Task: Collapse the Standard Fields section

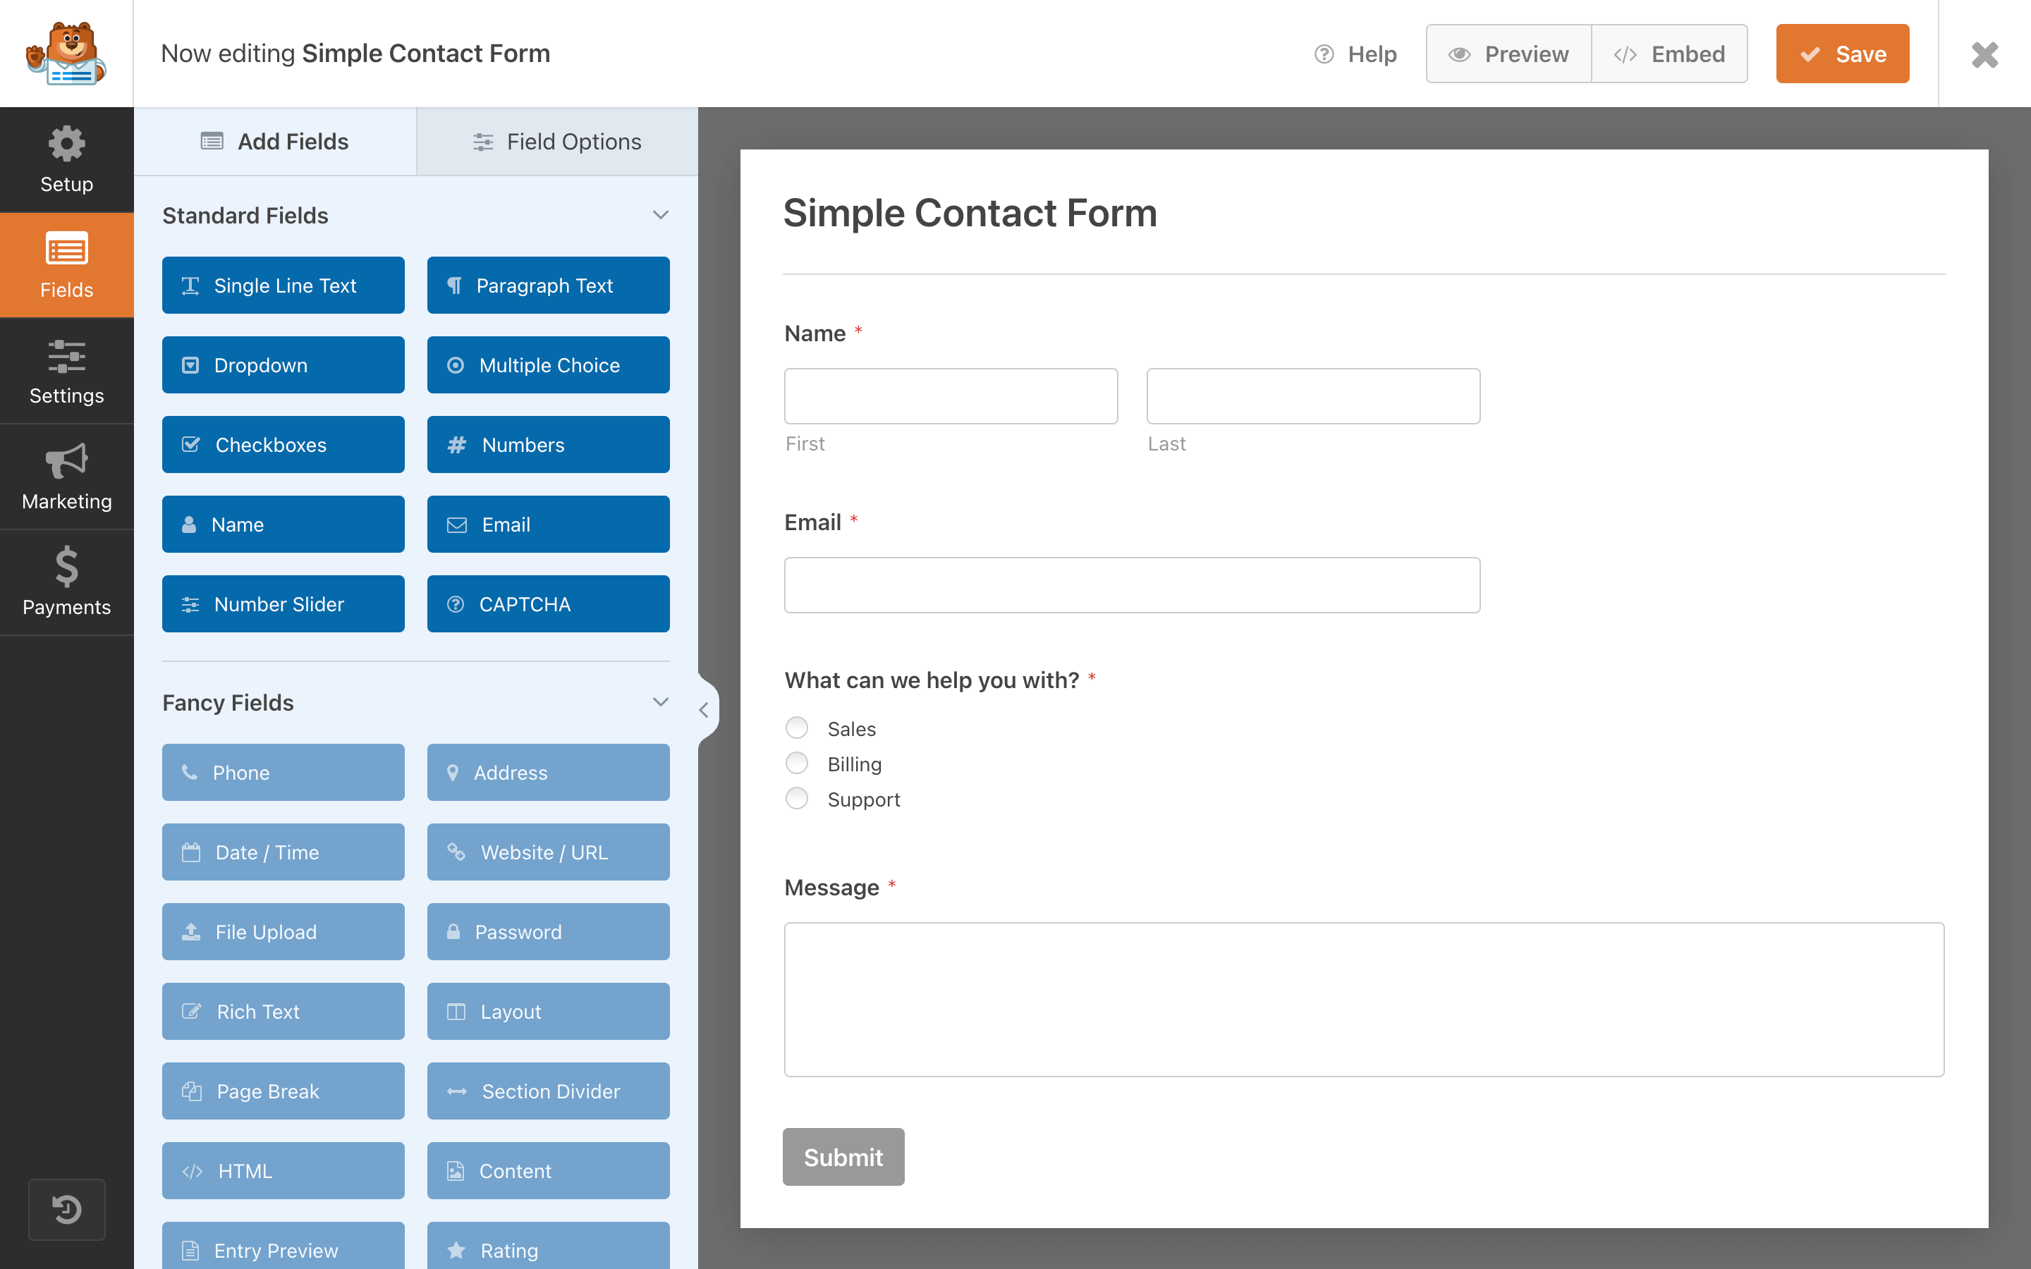Action: click(661, 216)
